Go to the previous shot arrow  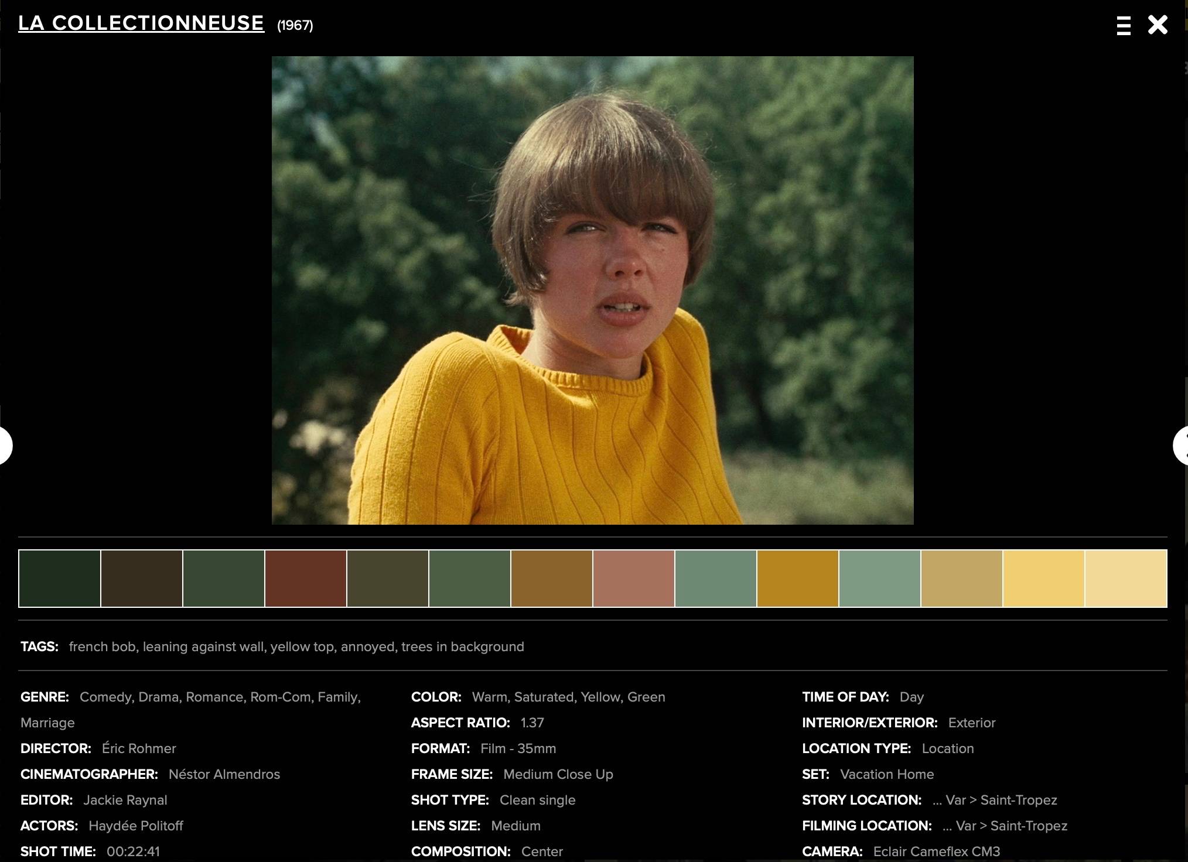click(5, 446)
